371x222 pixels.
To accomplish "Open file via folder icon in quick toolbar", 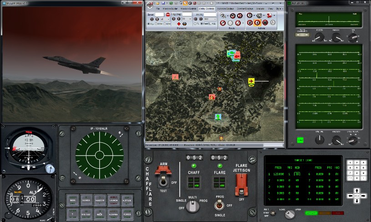I will (158, 3).
